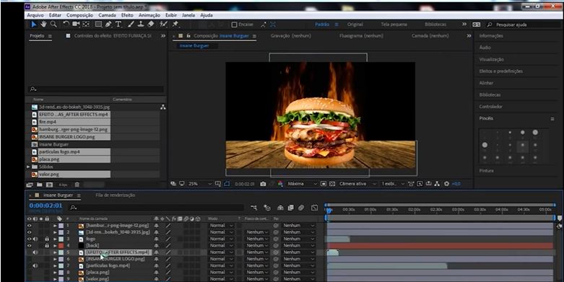
Task: Open the 25% magnification dropdown
Action: coord(200,184)
